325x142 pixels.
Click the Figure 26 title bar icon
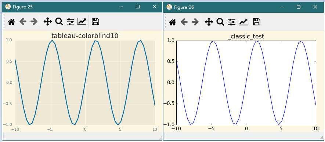(169, 7)
